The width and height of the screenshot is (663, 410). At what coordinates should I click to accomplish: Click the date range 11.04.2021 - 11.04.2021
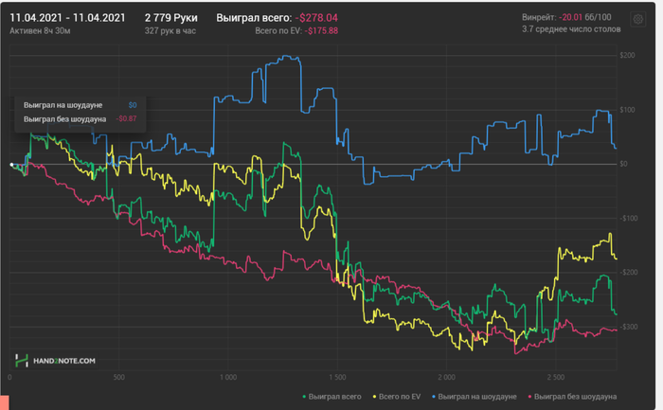point(67,18)
